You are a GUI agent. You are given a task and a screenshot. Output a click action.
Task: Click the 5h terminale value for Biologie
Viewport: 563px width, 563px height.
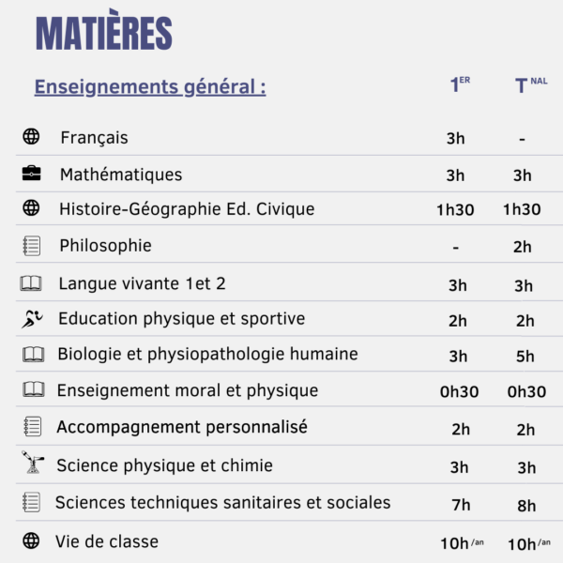524,357
